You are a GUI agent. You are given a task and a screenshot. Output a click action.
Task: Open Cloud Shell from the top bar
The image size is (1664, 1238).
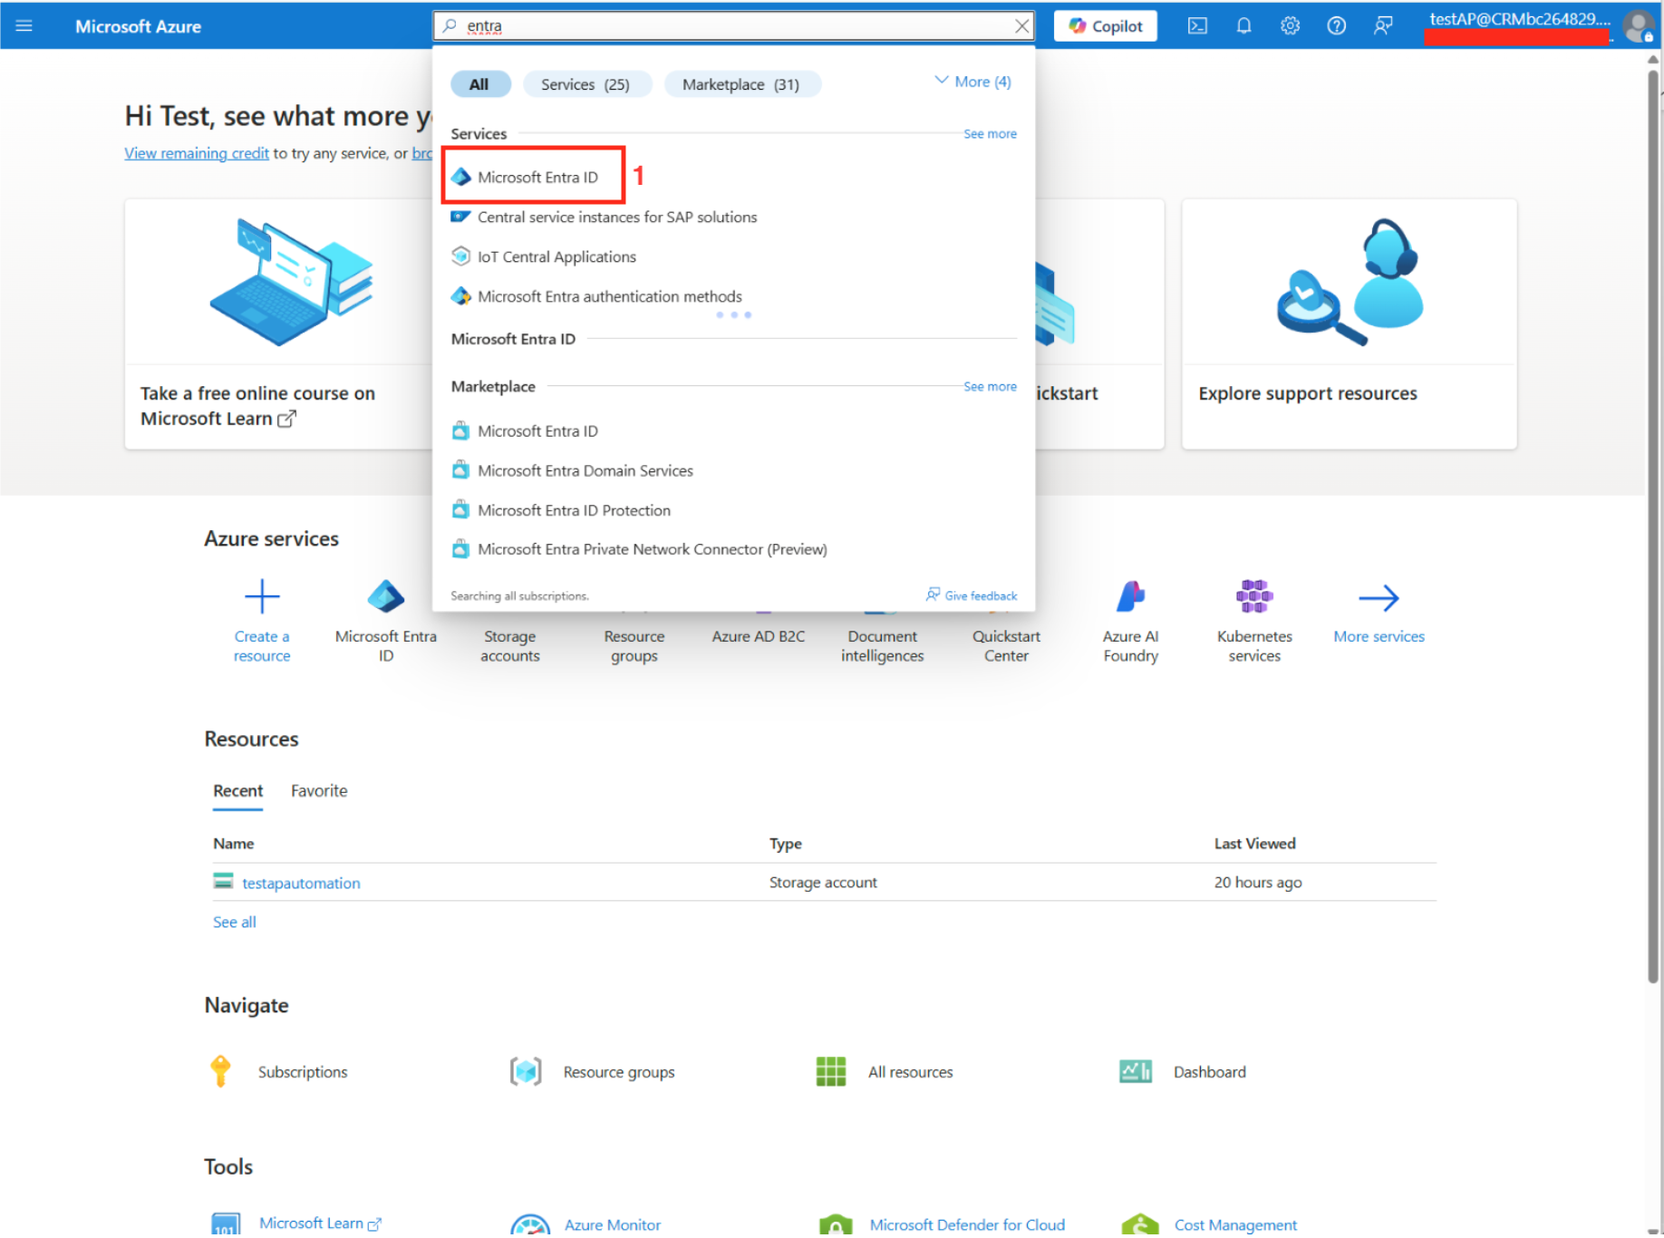pos(1197,26)
